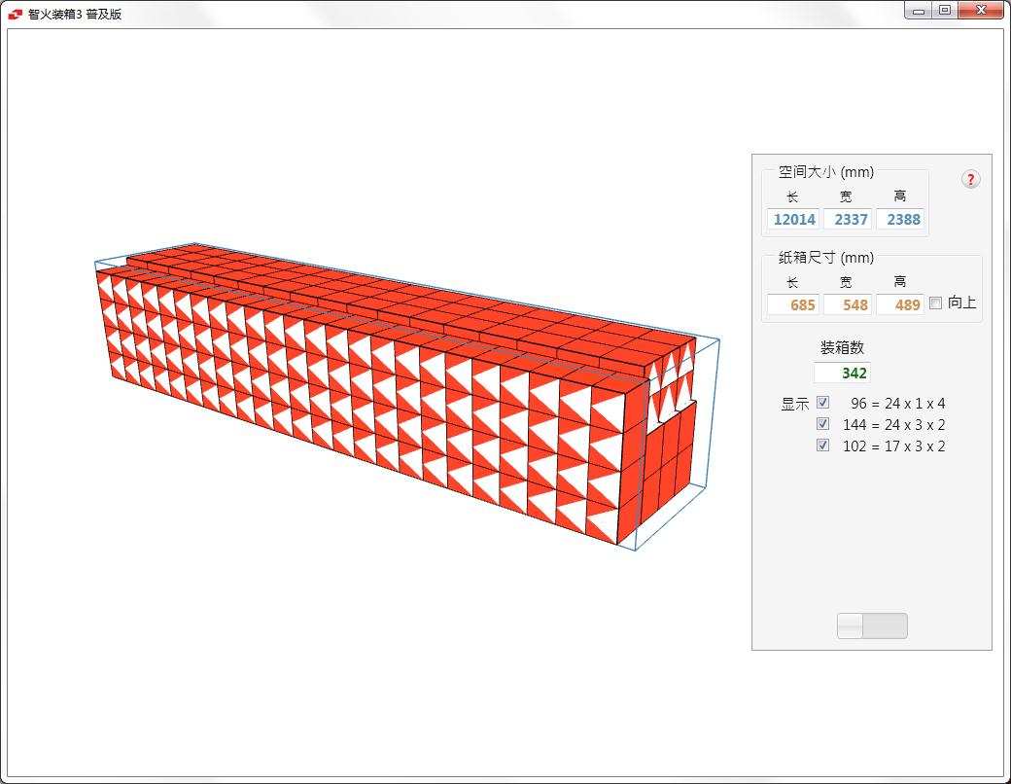
Task: Click the red question mark help icon
Action: [x=970, y=179]
